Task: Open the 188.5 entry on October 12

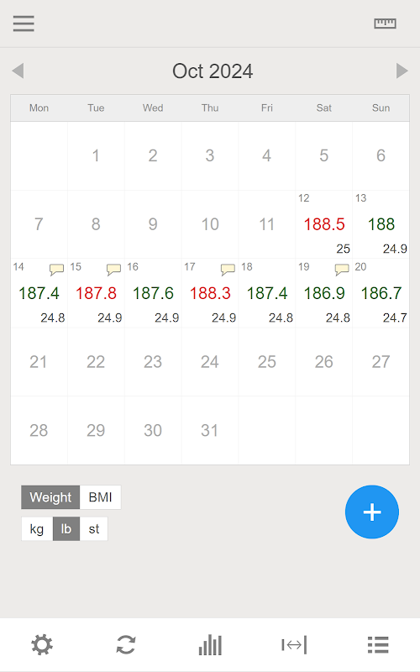Action: pos(324,224)
